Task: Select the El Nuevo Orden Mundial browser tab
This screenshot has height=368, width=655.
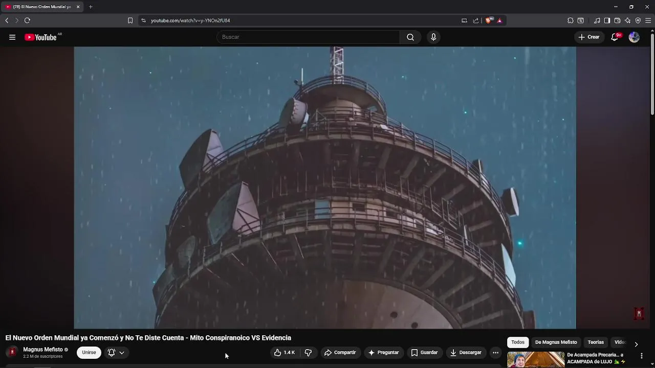Action: 42,7
